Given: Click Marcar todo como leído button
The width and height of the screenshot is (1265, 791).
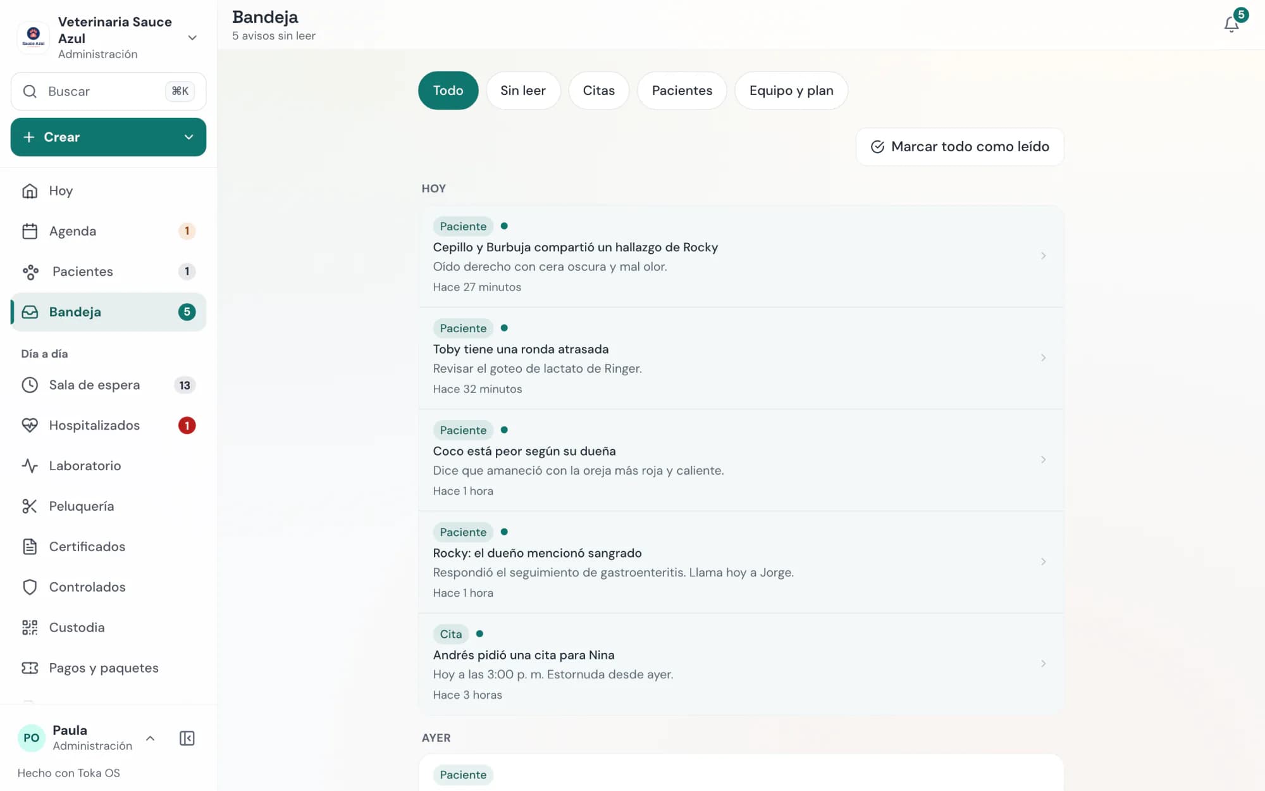Looking at the screenshot, I should [x=960, y=147].
